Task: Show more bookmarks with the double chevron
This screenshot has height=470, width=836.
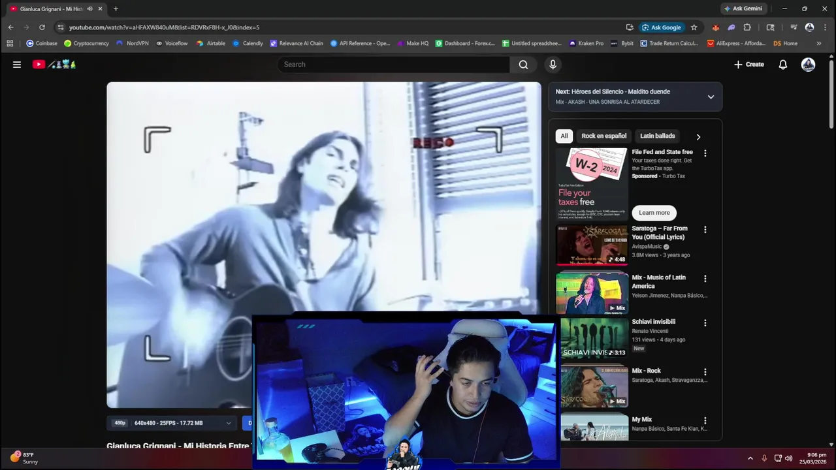Action: click(x=819, y=43)
